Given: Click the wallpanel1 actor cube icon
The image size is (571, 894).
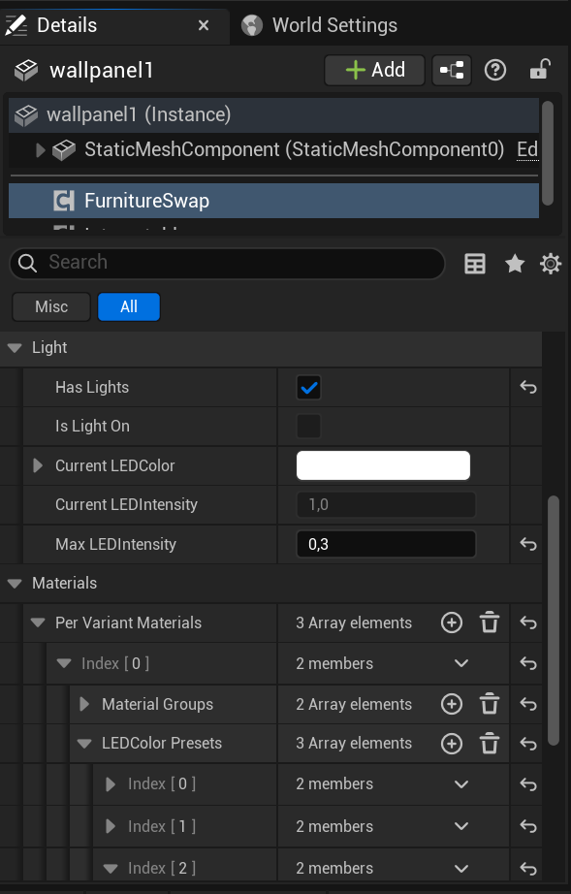Looking at the screenshot, I should 26,71.
